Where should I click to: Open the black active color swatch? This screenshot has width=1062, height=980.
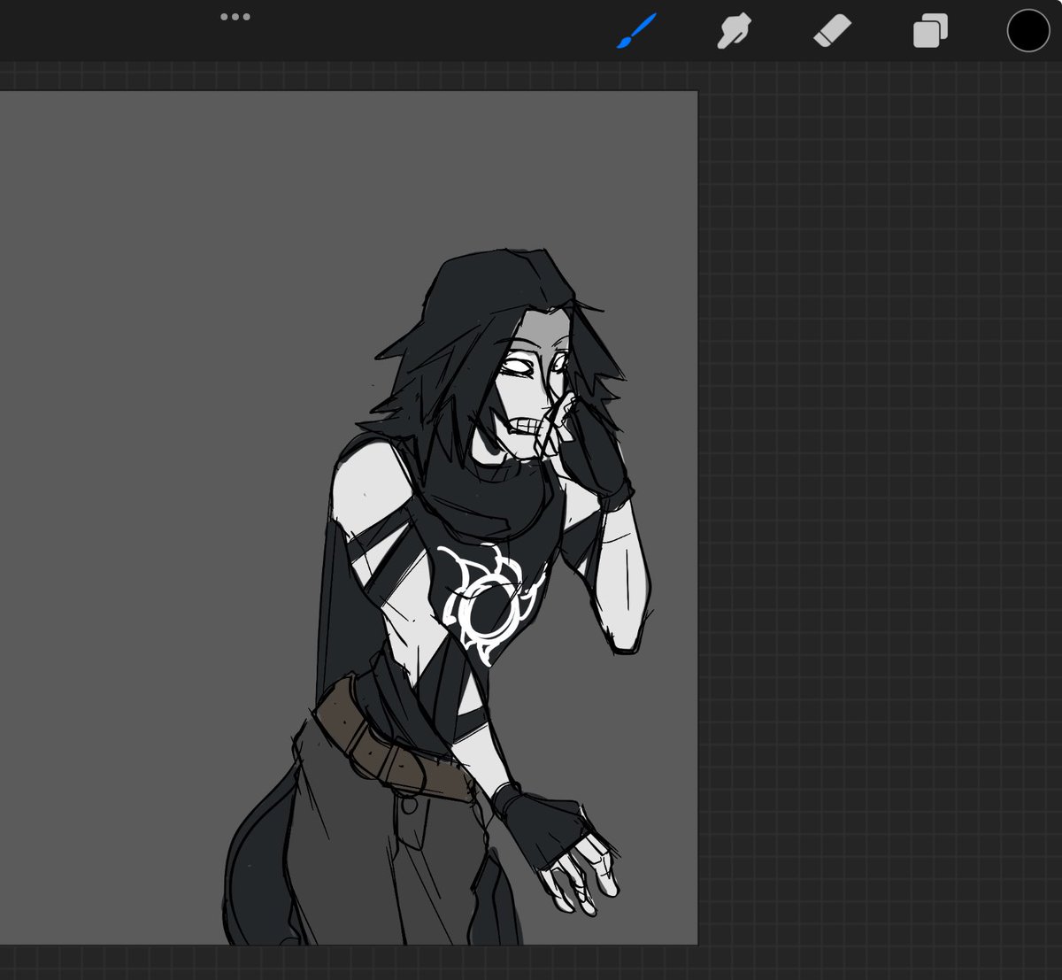coord(1028,30)
